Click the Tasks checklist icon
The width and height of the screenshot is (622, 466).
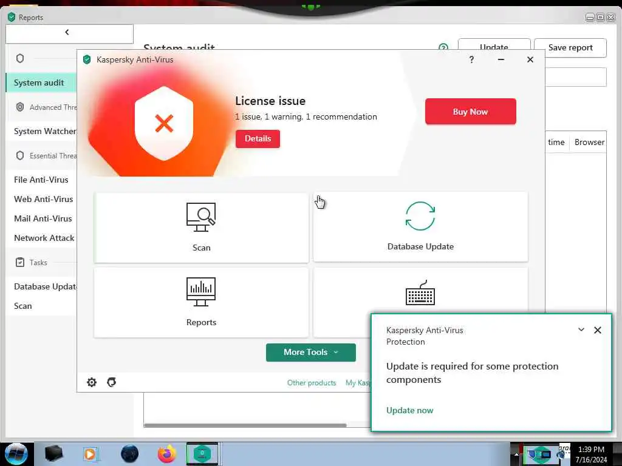20,262
